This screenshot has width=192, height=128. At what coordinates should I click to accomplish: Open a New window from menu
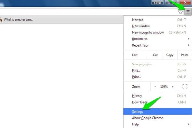(x=157, y=26)
